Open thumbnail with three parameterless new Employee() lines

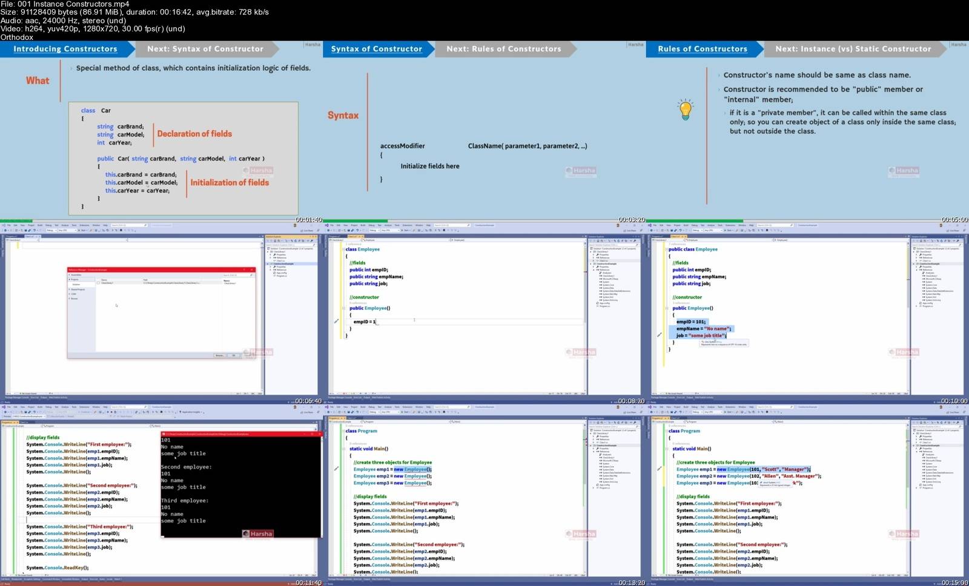484,495
